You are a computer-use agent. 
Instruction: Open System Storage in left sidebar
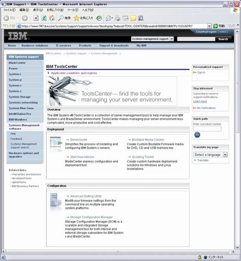[20, 97]
